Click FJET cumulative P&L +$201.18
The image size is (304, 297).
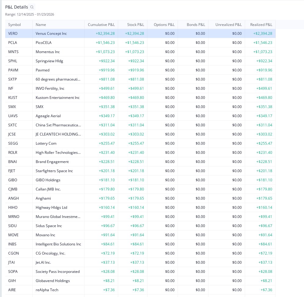107,171
